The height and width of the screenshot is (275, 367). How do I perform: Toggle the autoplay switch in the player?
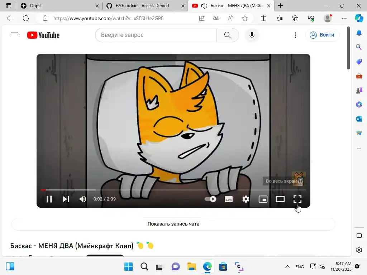(210, 199)
